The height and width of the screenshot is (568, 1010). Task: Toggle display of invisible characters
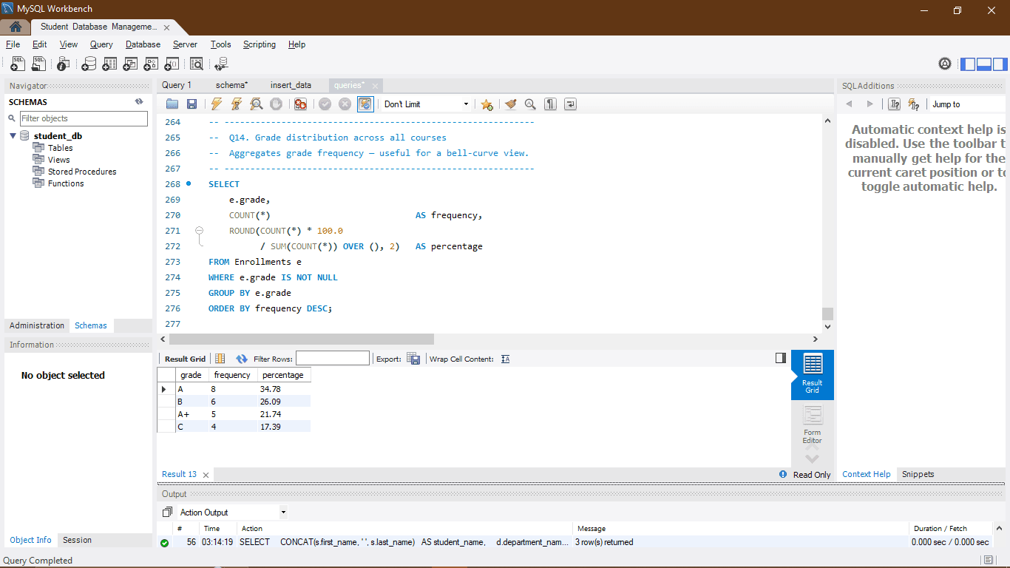(550, 104)
